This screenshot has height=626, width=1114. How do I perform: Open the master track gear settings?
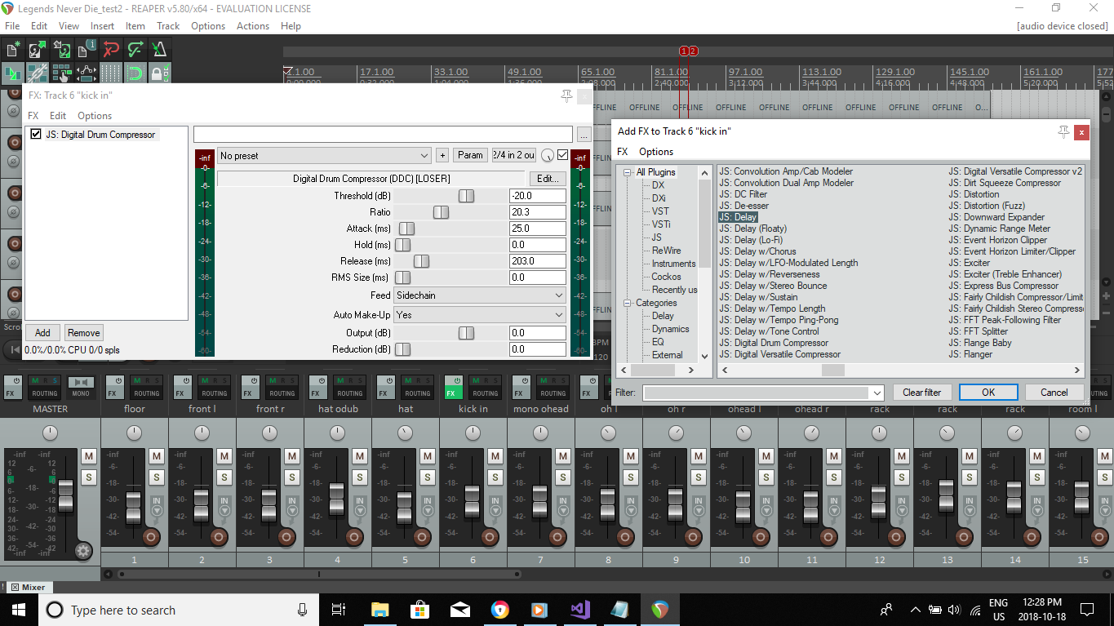pos(82,551)
